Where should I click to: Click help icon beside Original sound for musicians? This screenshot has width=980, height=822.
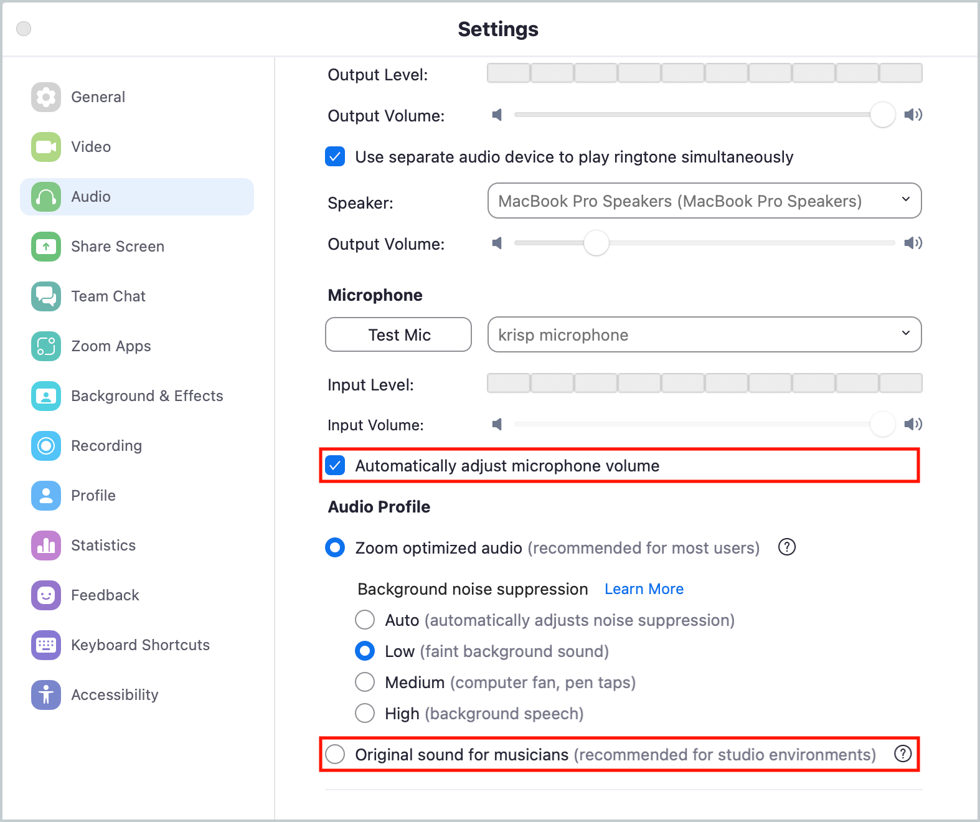point(903,753)
